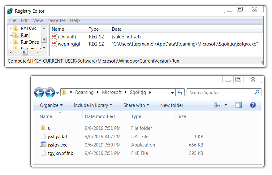The height and width of the screenshot is (175, 272).
Task: Open the Help menu in Registry Editor
Action: point(75,20)
